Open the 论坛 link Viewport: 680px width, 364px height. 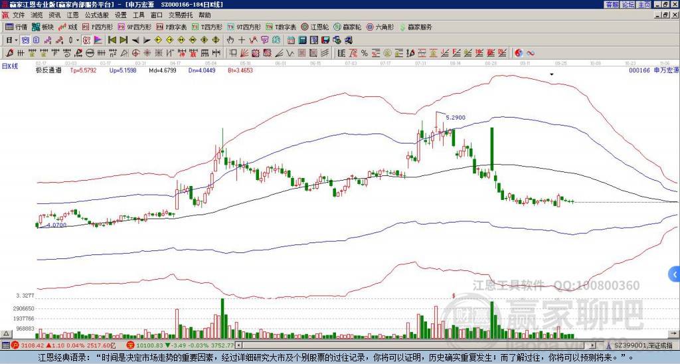tap(628, 5)
